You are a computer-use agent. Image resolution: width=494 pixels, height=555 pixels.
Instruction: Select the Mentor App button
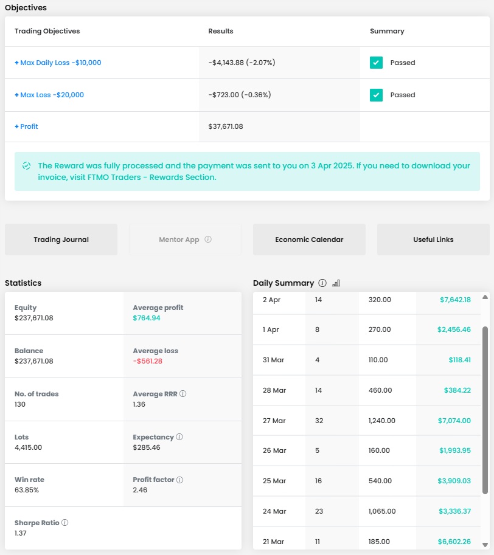tap(179, 240)
